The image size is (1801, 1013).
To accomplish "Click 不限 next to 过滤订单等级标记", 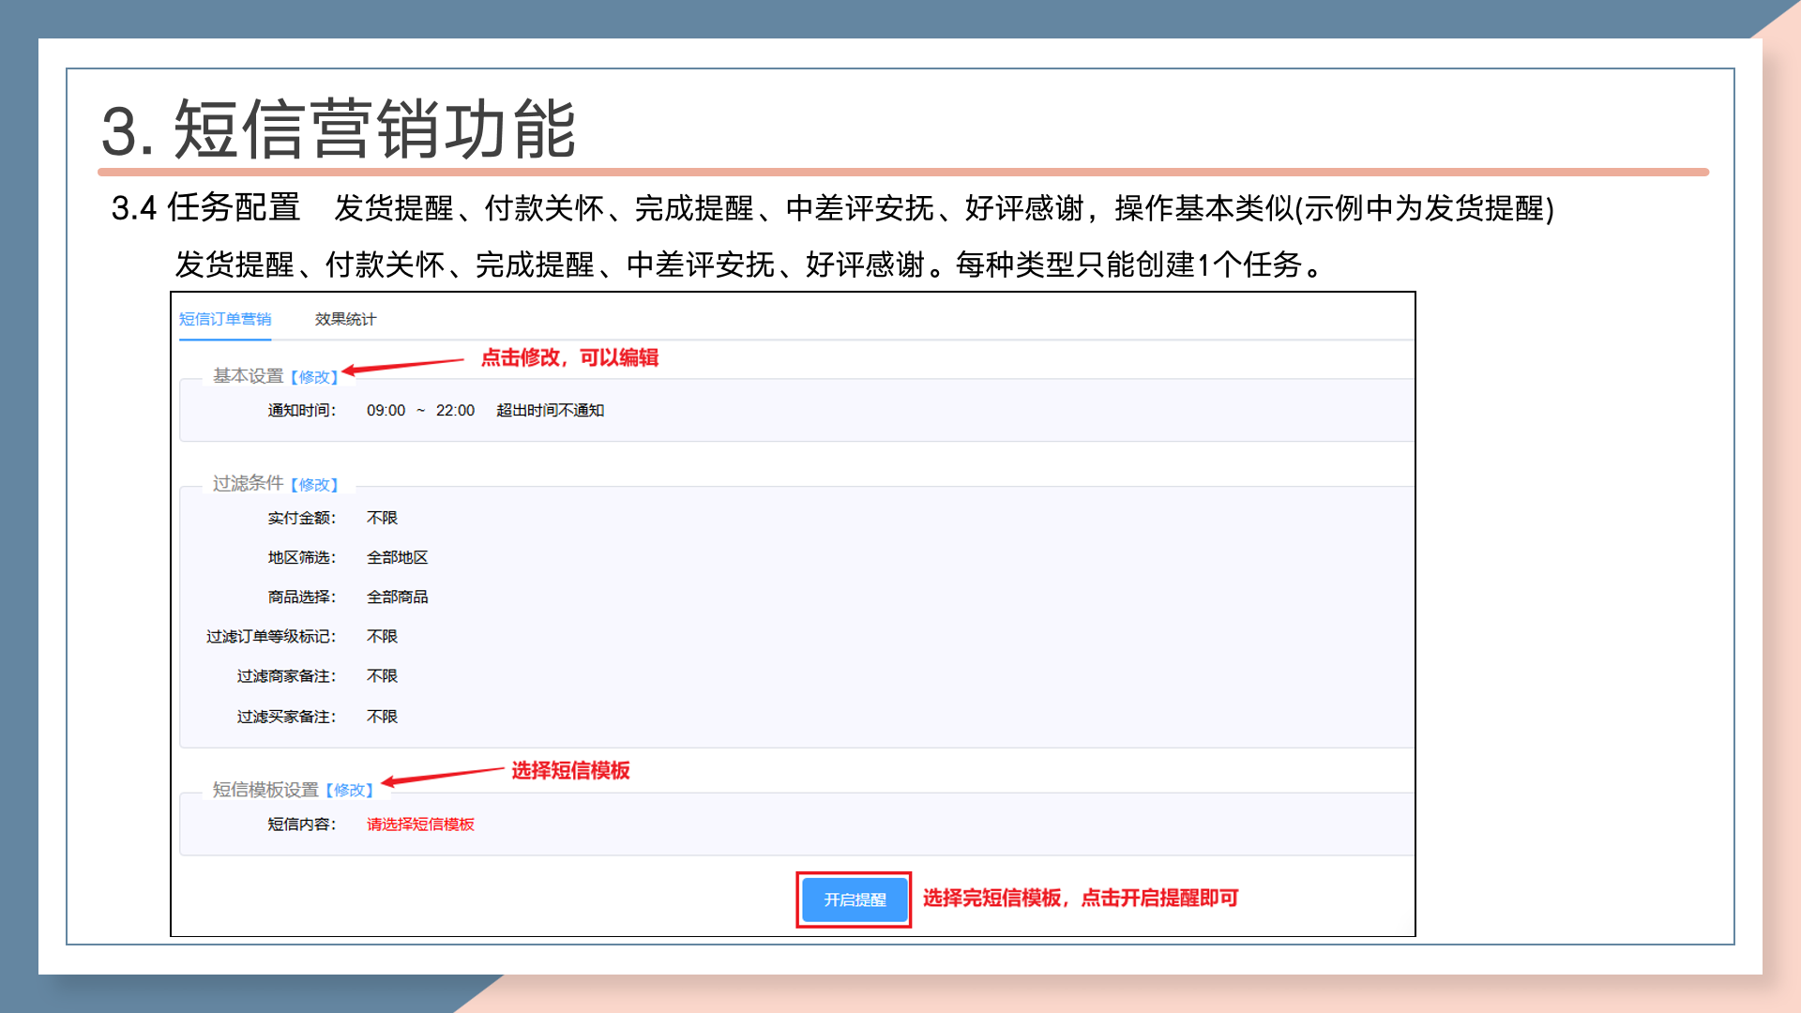I will click(382, 636).
